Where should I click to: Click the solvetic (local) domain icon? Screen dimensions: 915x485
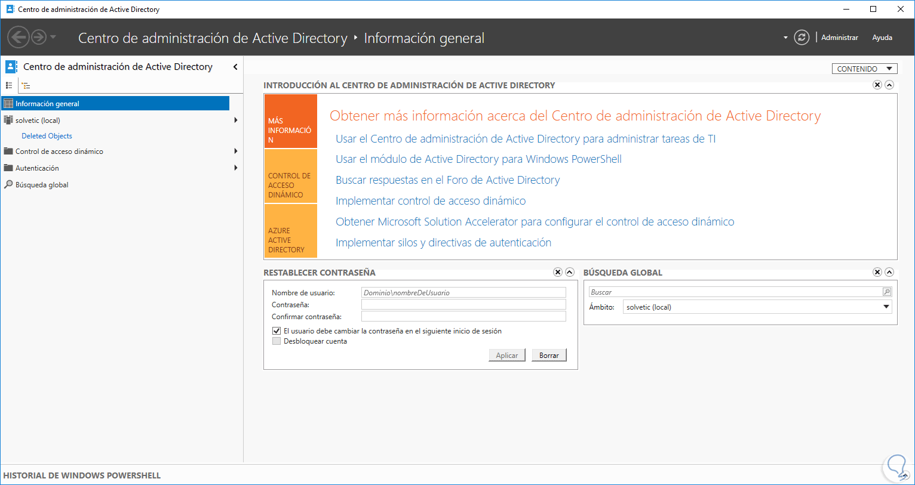pyautogui.click(x=8, y=120)
